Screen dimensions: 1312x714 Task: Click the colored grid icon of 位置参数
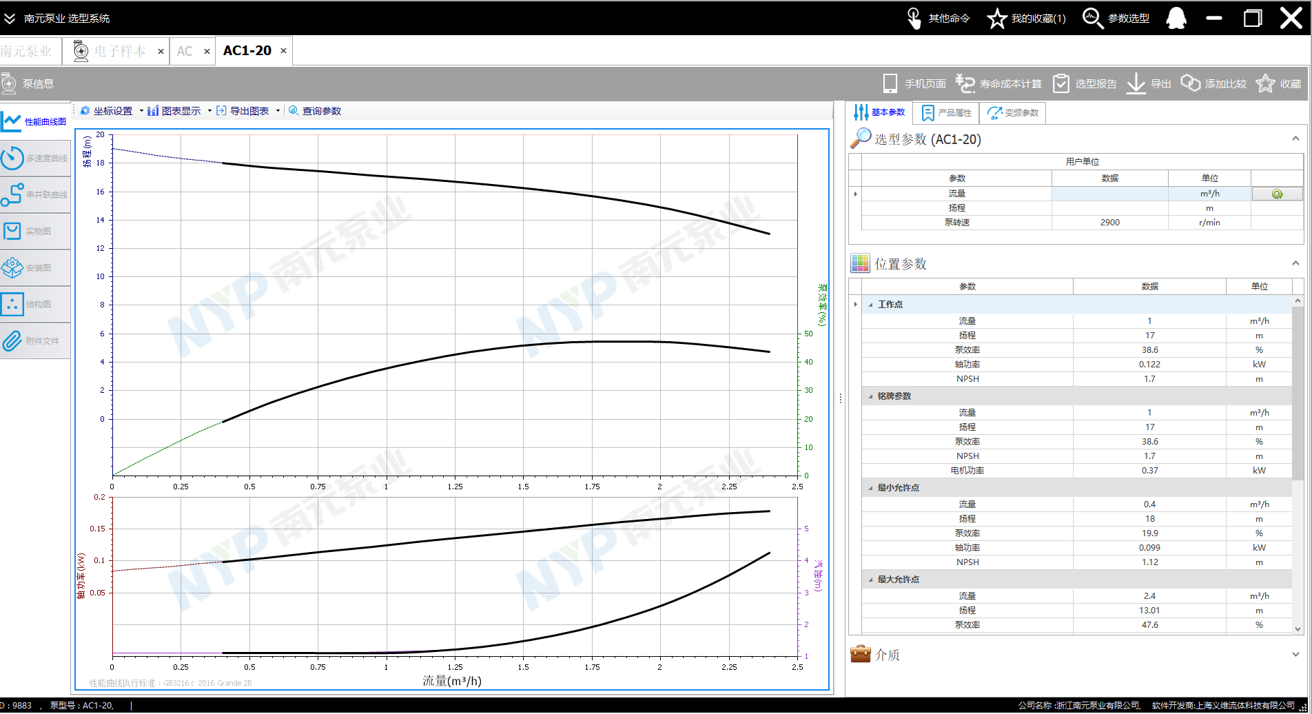(860, 263)
